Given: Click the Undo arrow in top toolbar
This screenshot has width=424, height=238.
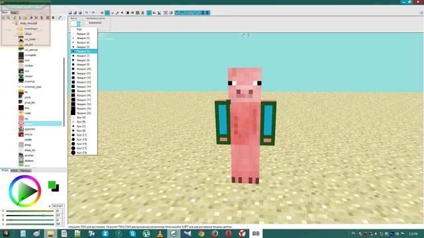Looking at the screenshot, I should (87, 13).
